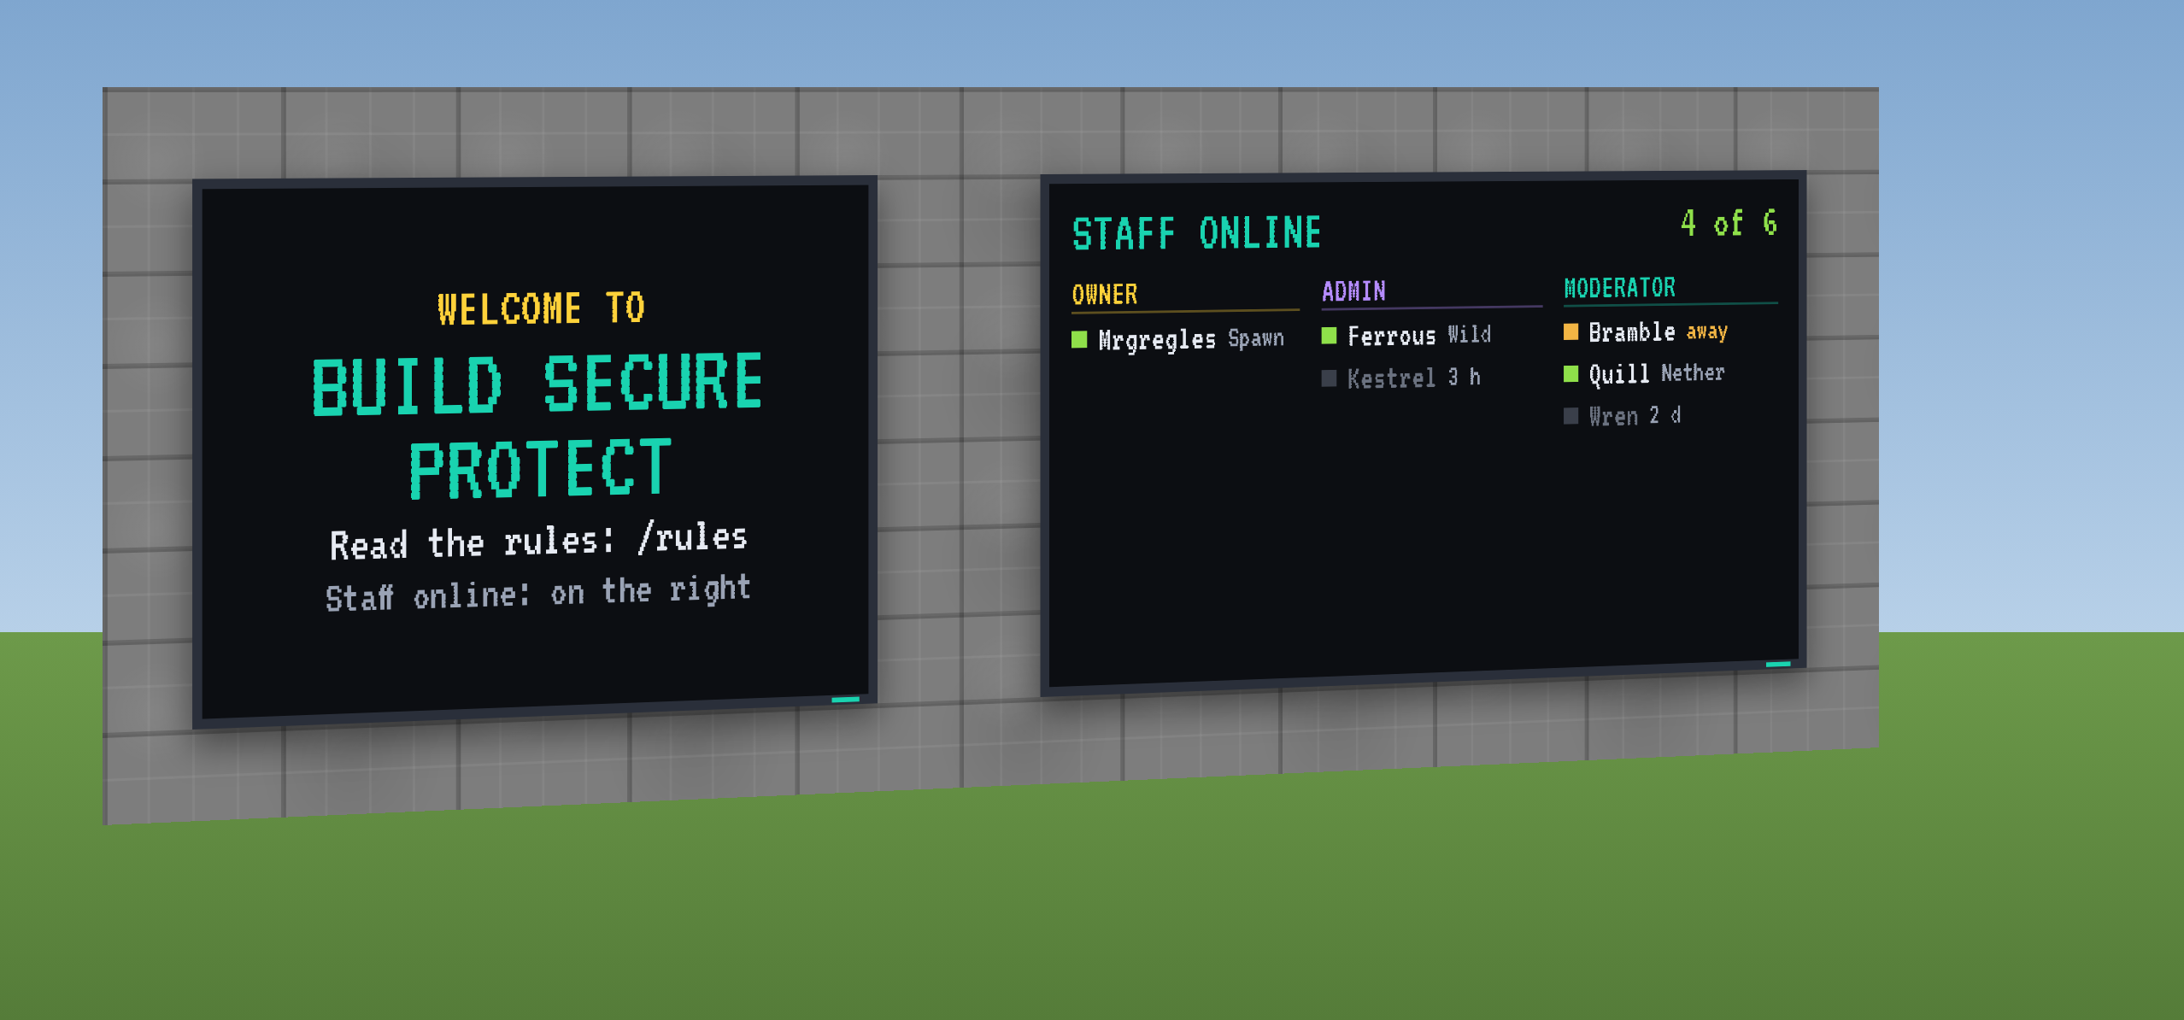
Task: Click the 'away' status next to Bramble
Action: (1707, 331)
